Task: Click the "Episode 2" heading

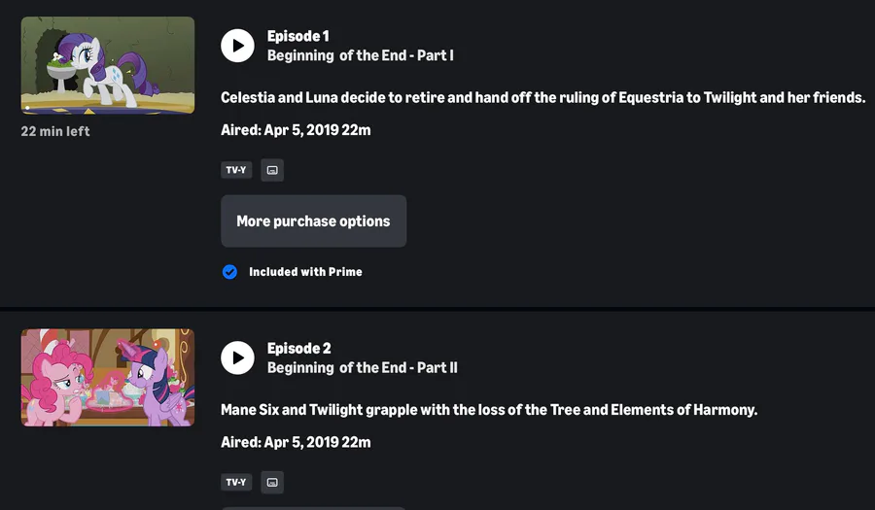Action: [299, 349]
